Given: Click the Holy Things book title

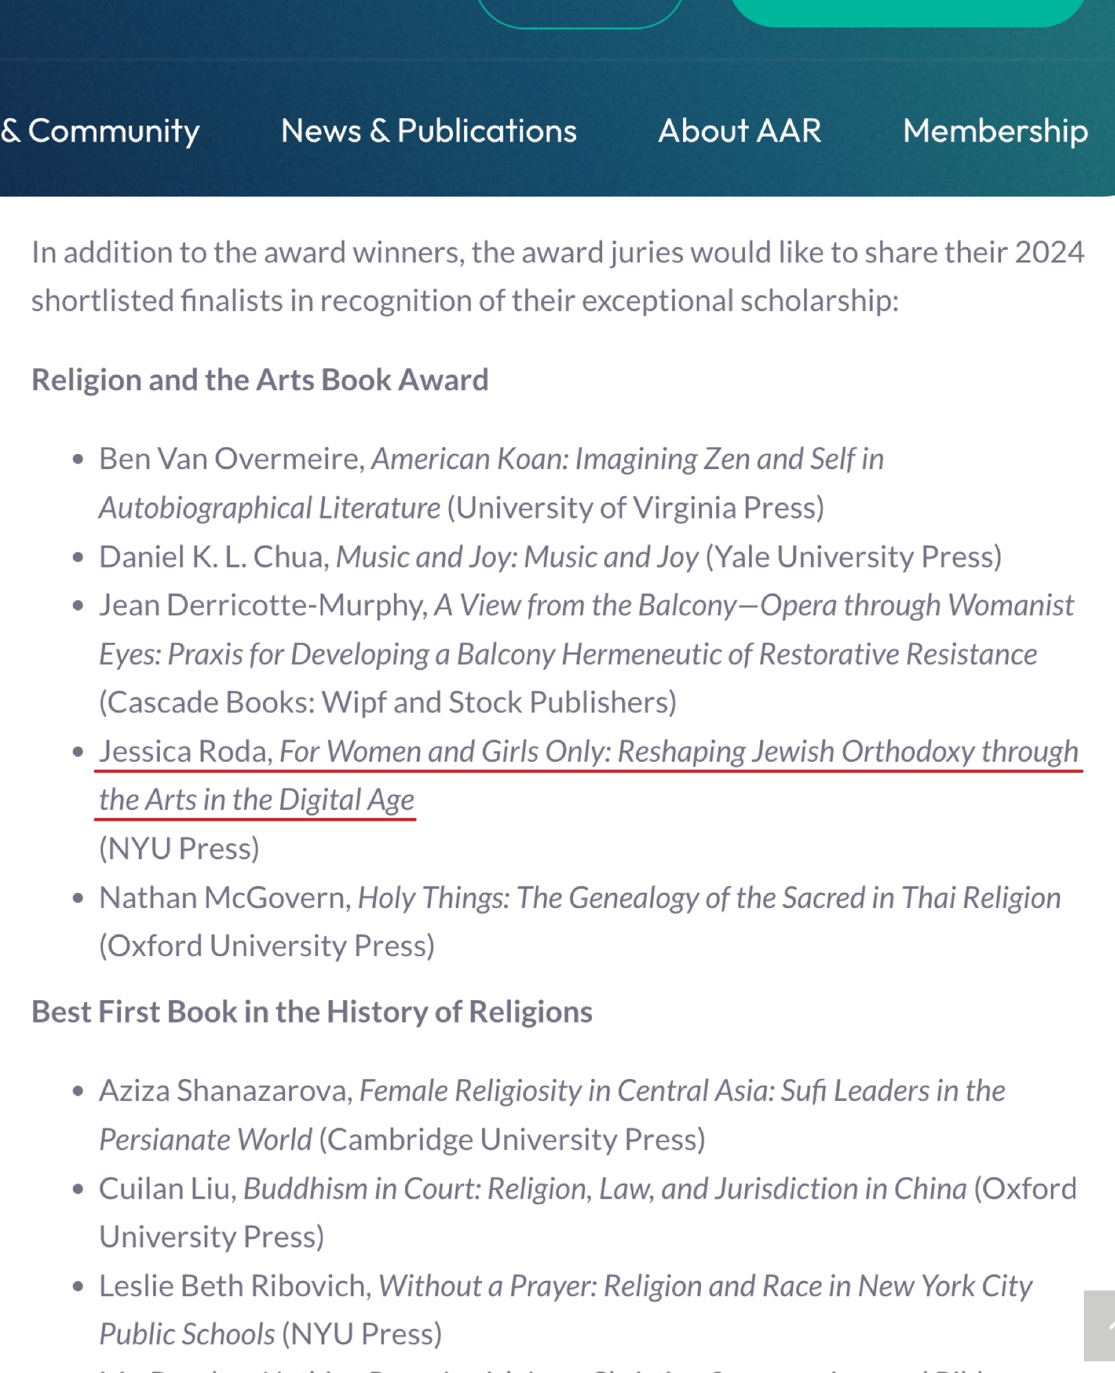Looking at the screenshot, I should point(709,898).
